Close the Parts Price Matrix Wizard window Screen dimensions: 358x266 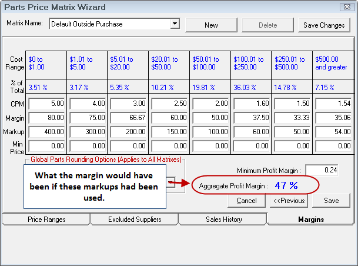(348, 7)
